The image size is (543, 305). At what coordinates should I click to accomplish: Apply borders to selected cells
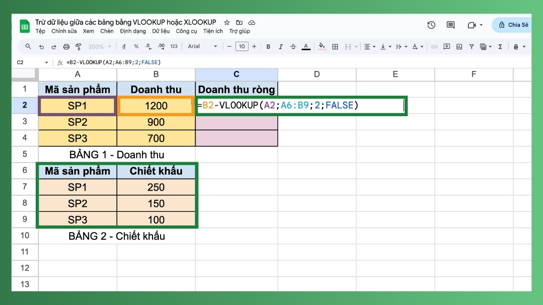(x=335, y=46)
